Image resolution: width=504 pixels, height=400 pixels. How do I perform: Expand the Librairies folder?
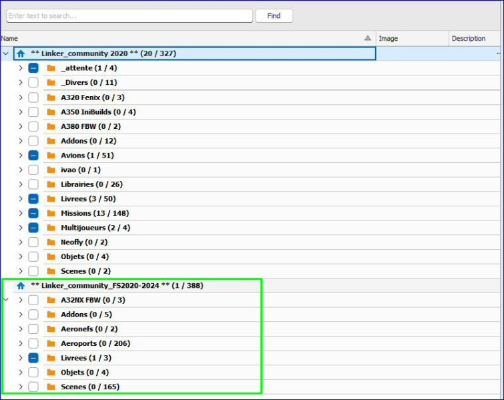[x=21, y=184]
